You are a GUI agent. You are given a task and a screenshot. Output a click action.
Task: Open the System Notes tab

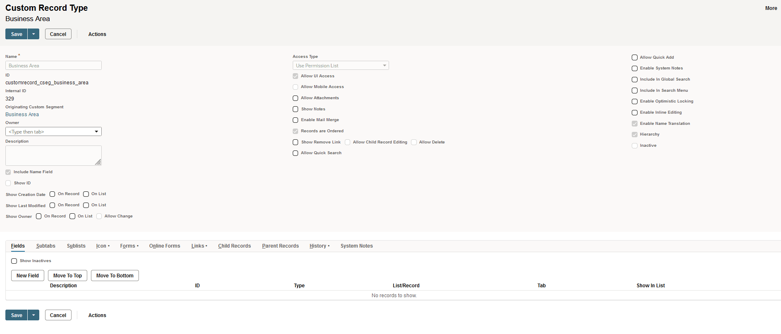tap(357, 246)
